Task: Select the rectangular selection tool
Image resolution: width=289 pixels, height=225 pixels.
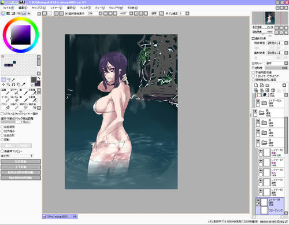Action: [x=3, y=80]
